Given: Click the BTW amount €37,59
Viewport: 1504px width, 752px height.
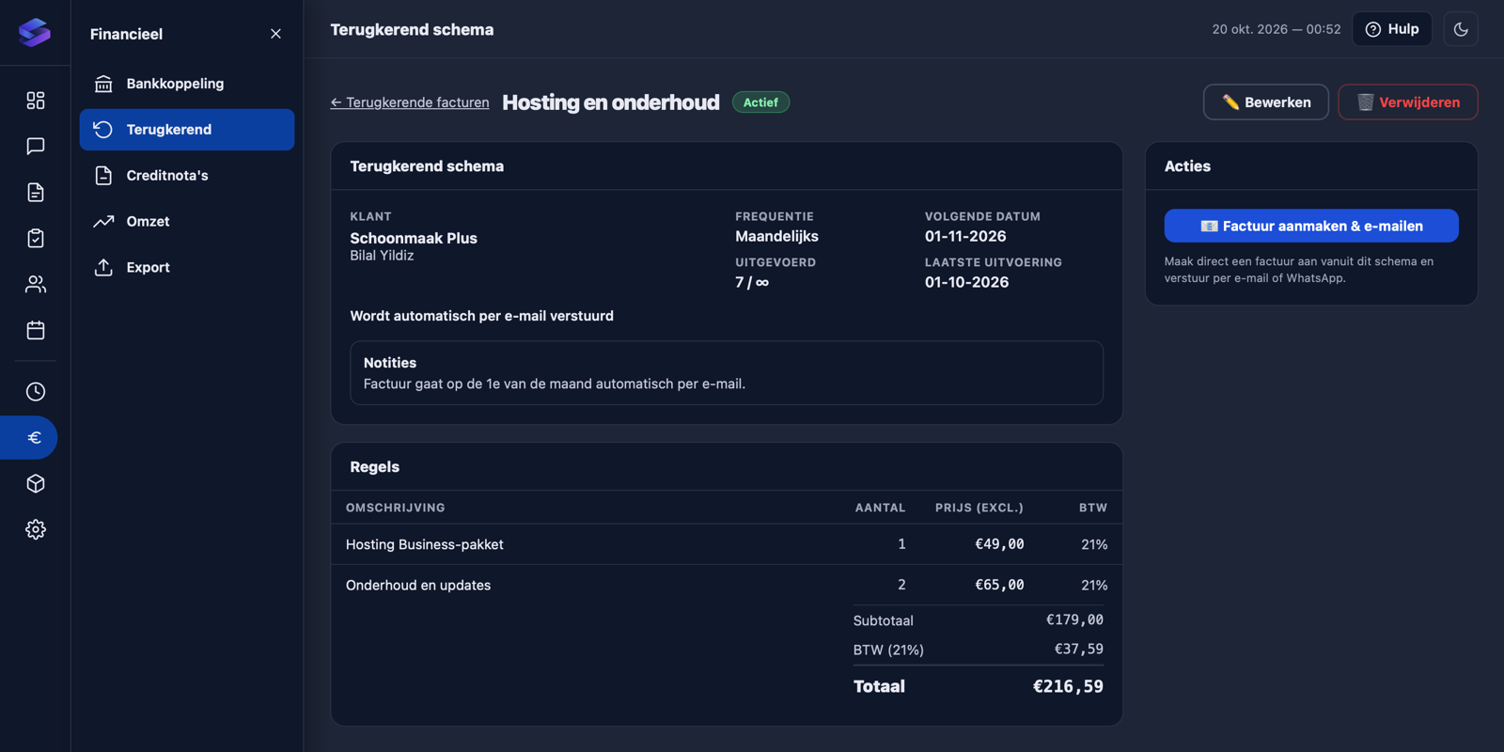Looking at the screenshot, I should tap(1078, 650).
